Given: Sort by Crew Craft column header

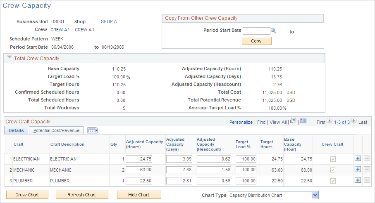Looking at the screenshot, I should pos(332,144).
